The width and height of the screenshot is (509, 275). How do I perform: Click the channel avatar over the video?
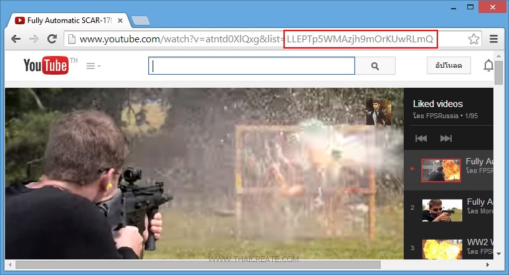(379, 113)
